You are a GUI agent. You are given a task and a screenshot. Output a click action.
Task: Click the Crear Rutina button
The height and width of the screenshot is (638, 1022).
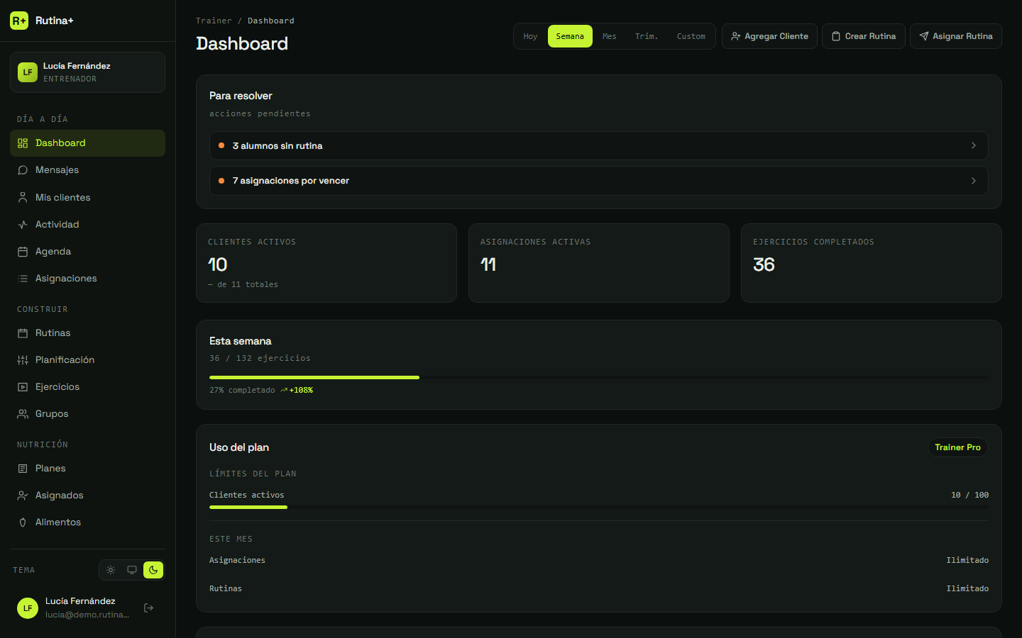(864, 36)
